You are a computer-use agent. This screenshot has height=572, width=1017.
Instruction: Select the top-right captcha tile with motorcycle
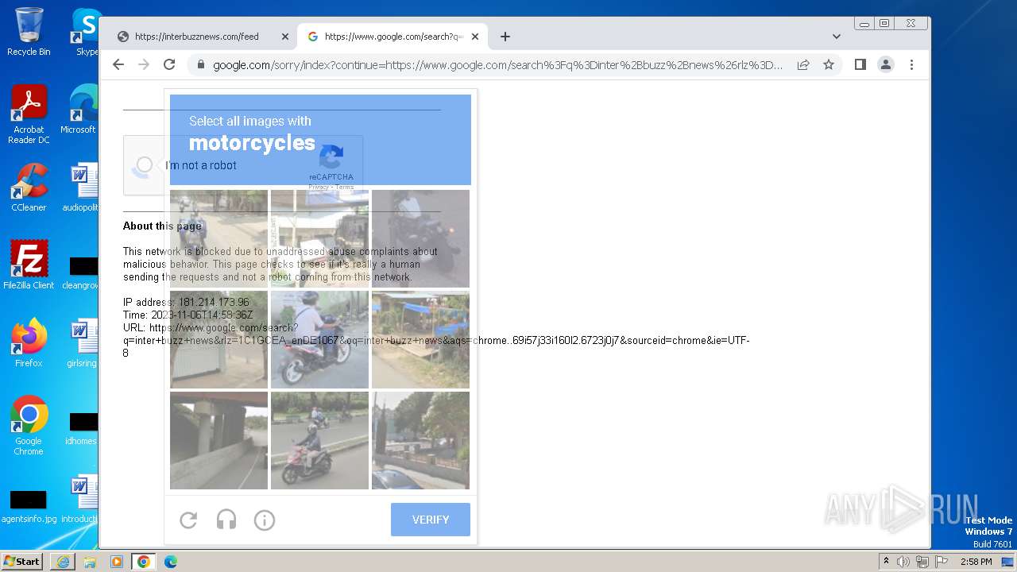(420, 238)
